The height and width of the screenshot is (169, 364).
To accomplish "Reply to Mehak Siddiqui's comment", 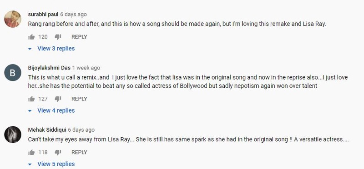I will [79, 152].
